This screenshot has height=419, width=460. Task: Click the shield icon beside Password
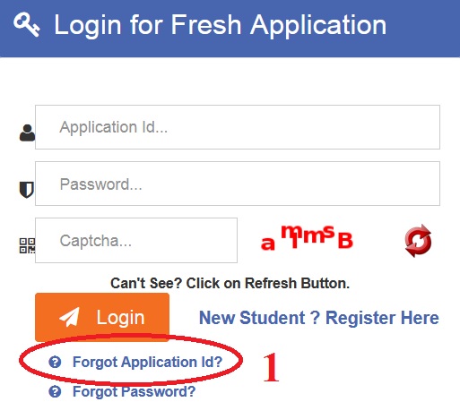coord(27,190)
